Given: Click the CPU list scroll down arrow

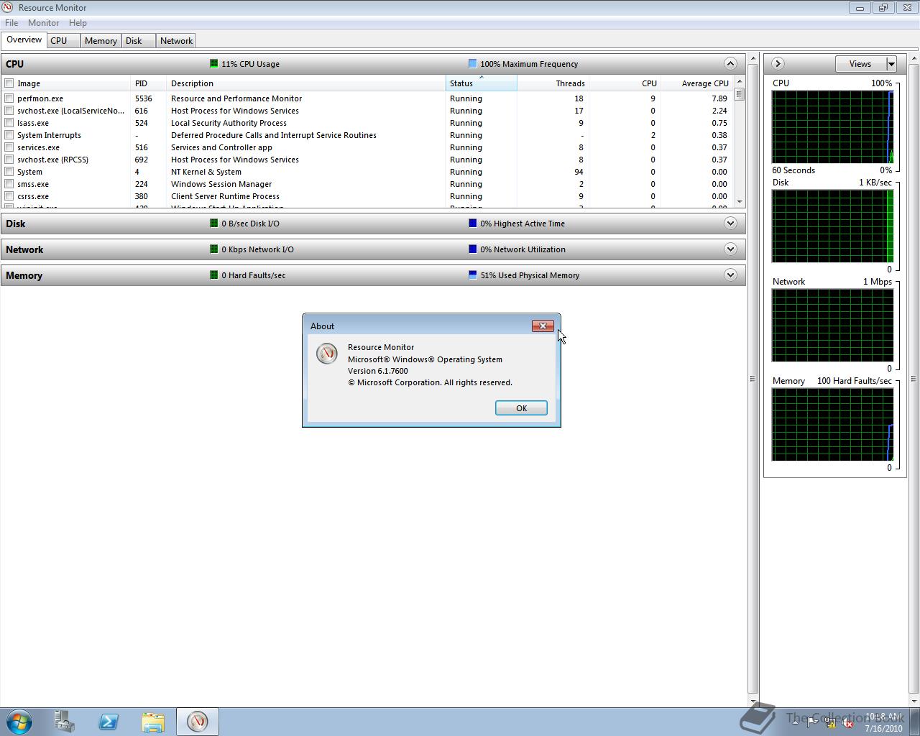Looking at the screenshot, I should 739,202.
